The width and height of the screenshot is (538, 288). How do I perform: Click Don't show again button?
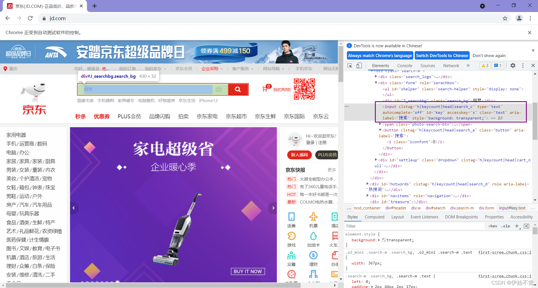489,56
